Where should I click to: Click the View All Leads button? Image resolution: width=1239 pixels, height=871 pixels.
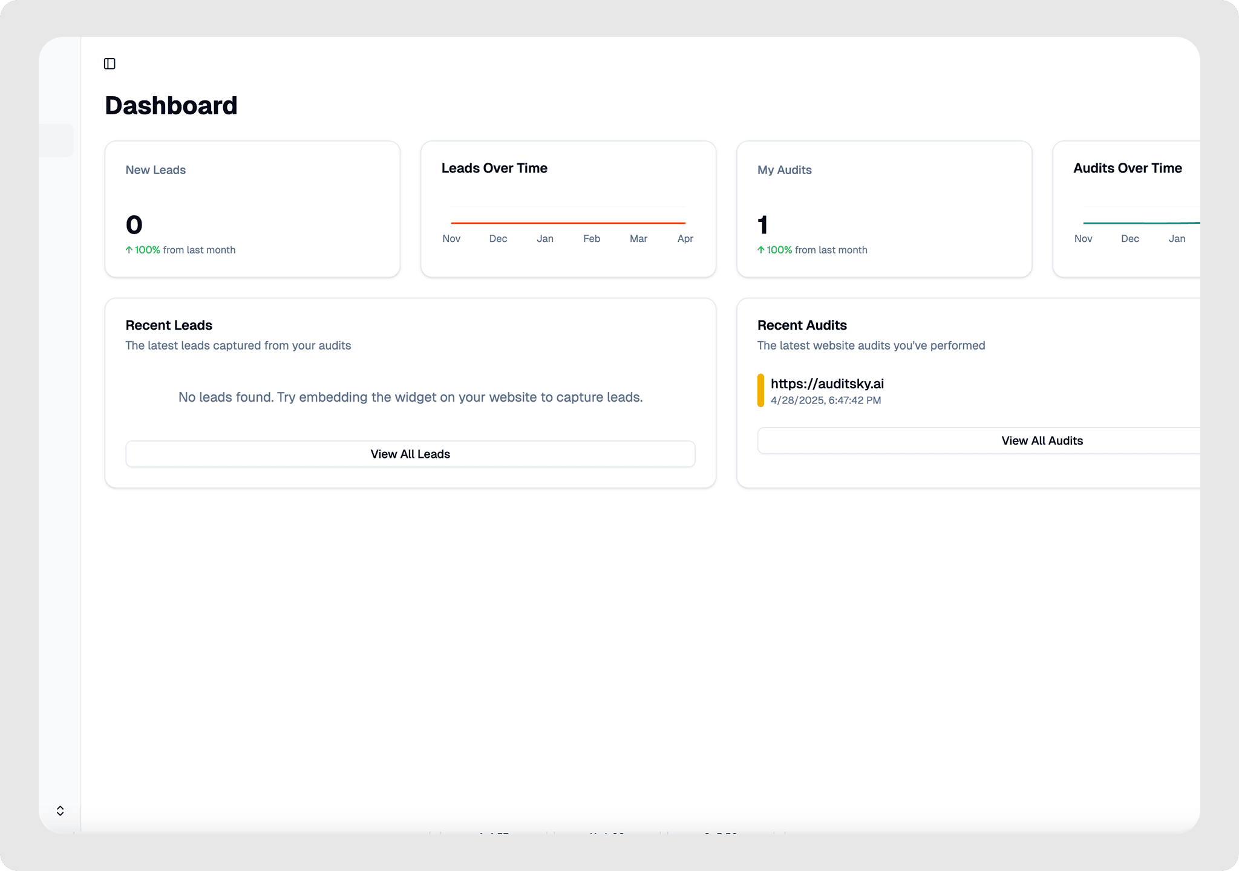410,454
